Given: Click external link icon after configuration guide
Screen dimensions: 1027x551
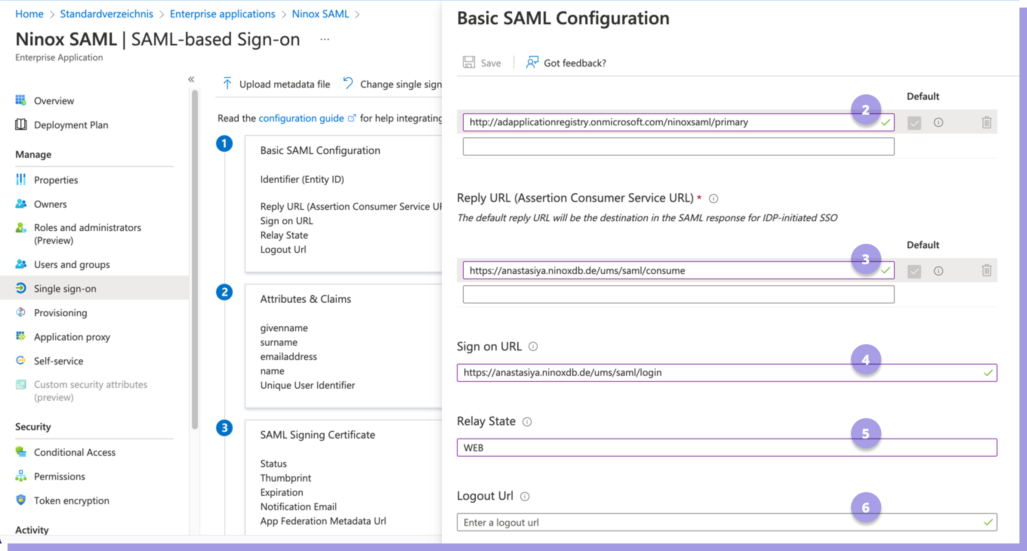Looking at the screenshot, I should tap(352, 118).
